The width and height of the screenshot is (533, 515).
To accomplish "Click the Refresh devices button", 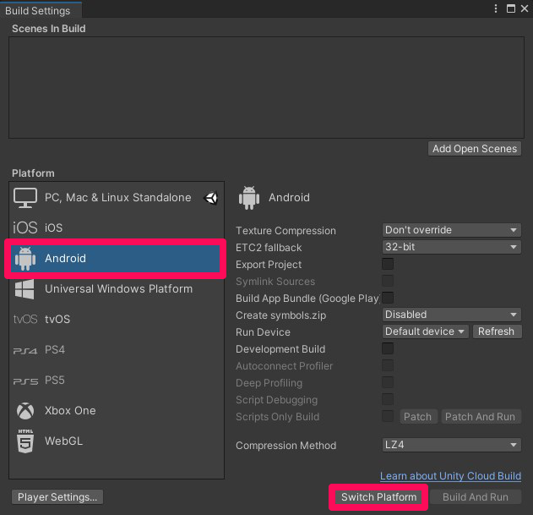I will coord(497,331).
